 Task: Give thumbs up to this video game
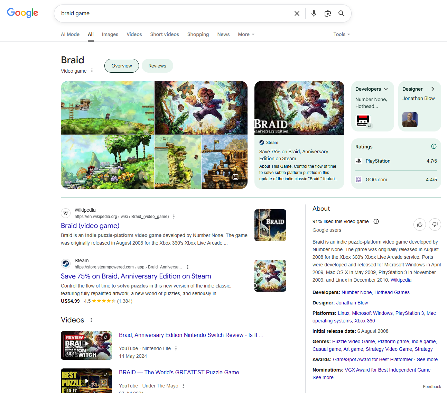click(420, 225)
